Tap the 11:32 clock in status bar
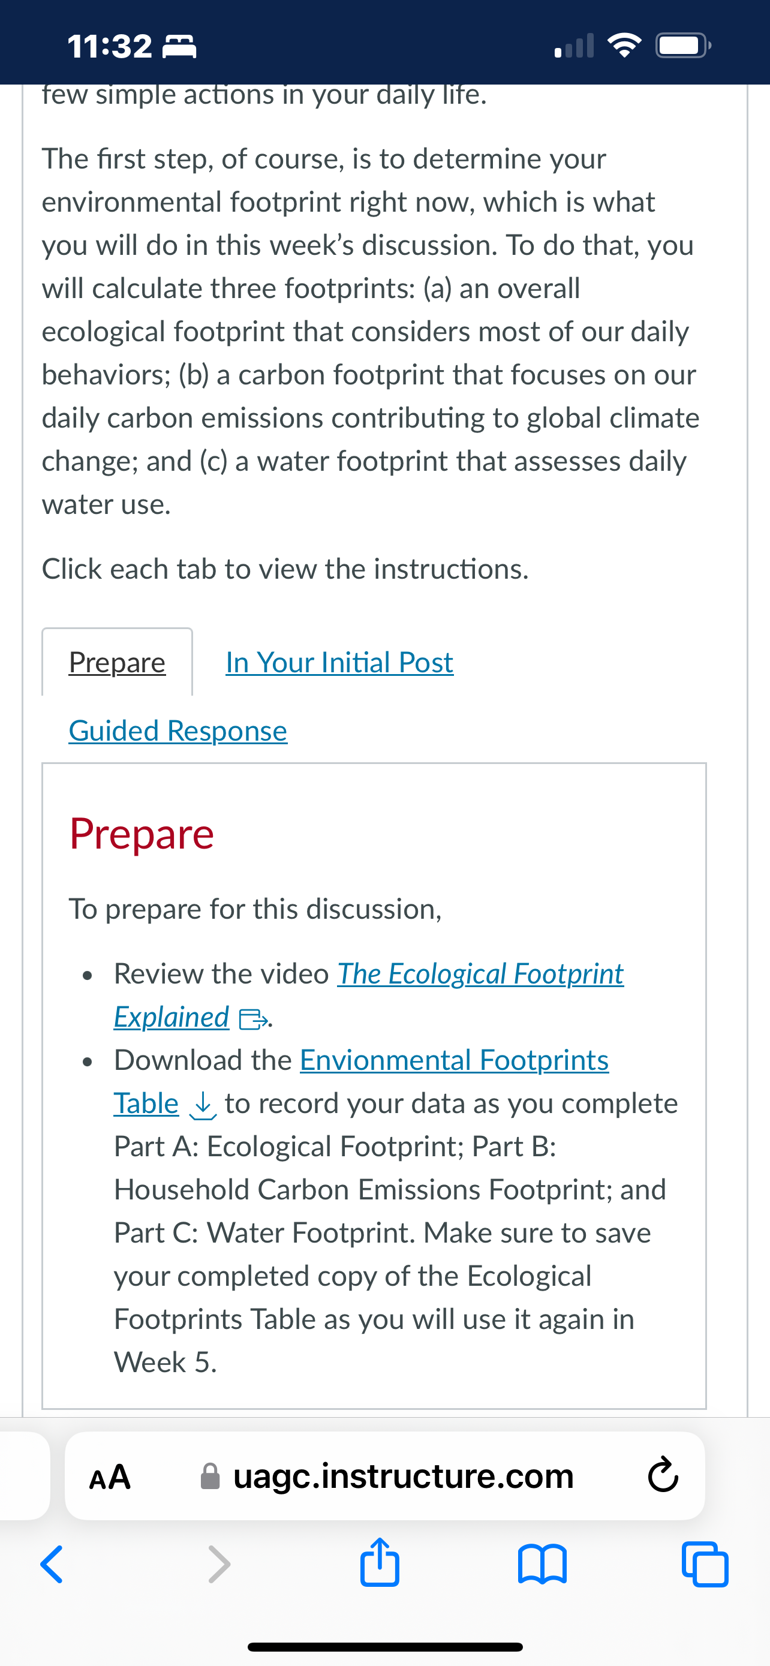The image size is (770, 1666). (x=110, y=46)
